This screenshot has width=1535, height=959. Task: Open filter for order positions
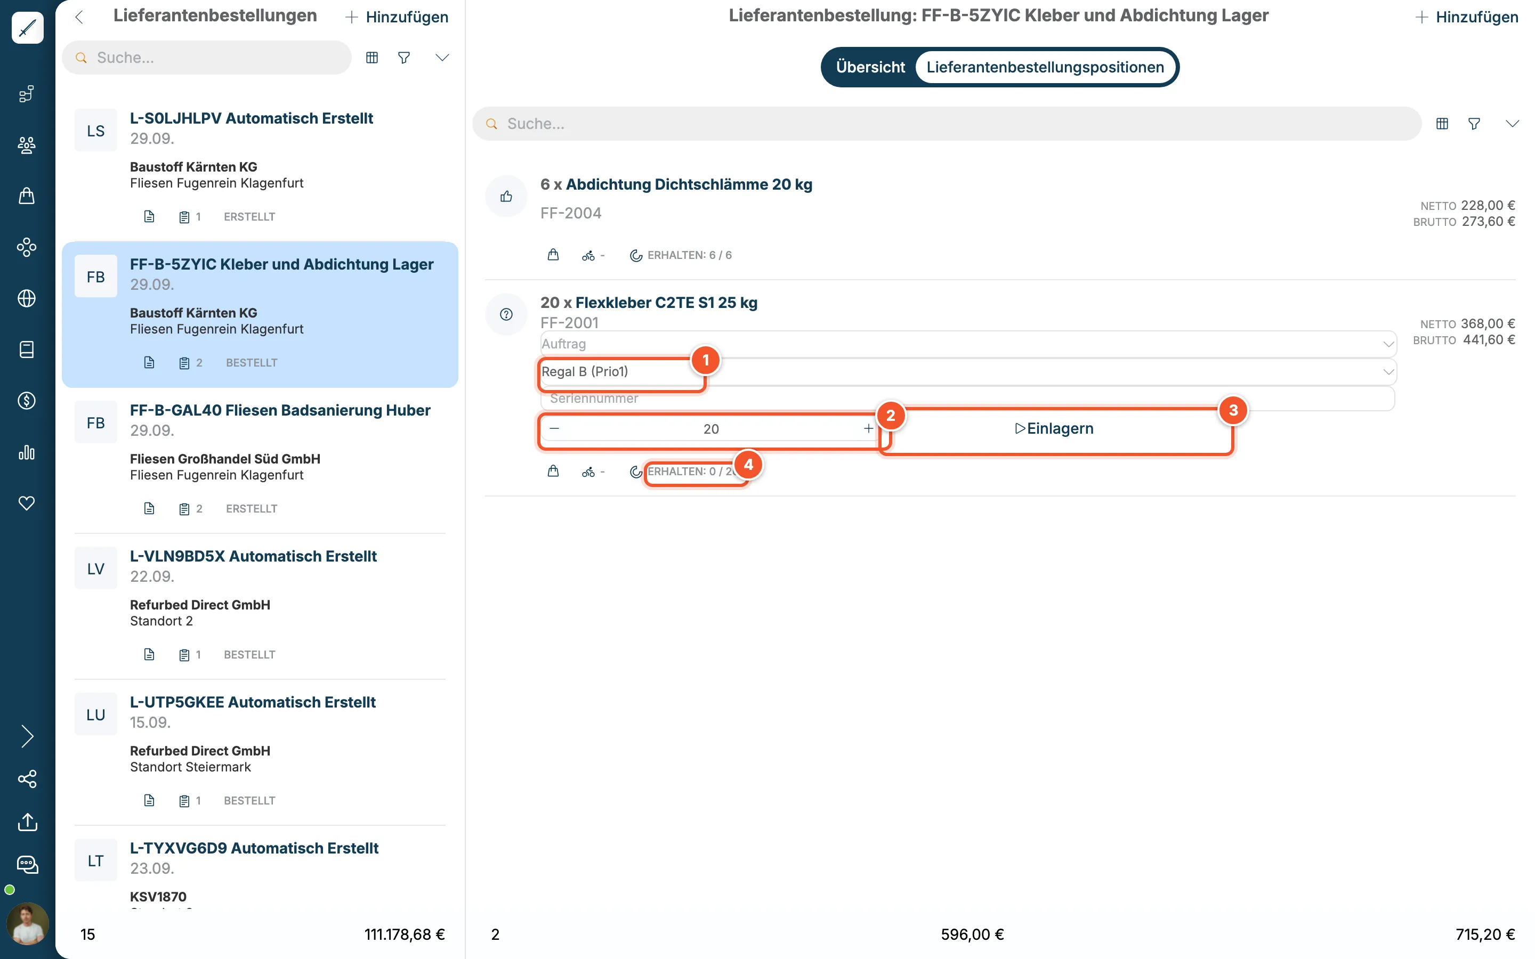click(1474, 124)
